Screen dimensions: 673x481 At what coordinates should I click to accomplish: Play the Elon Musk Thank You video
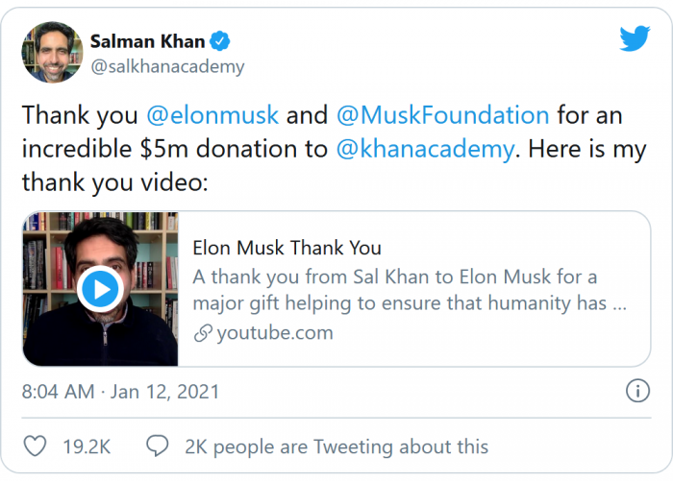pos(99,288)
